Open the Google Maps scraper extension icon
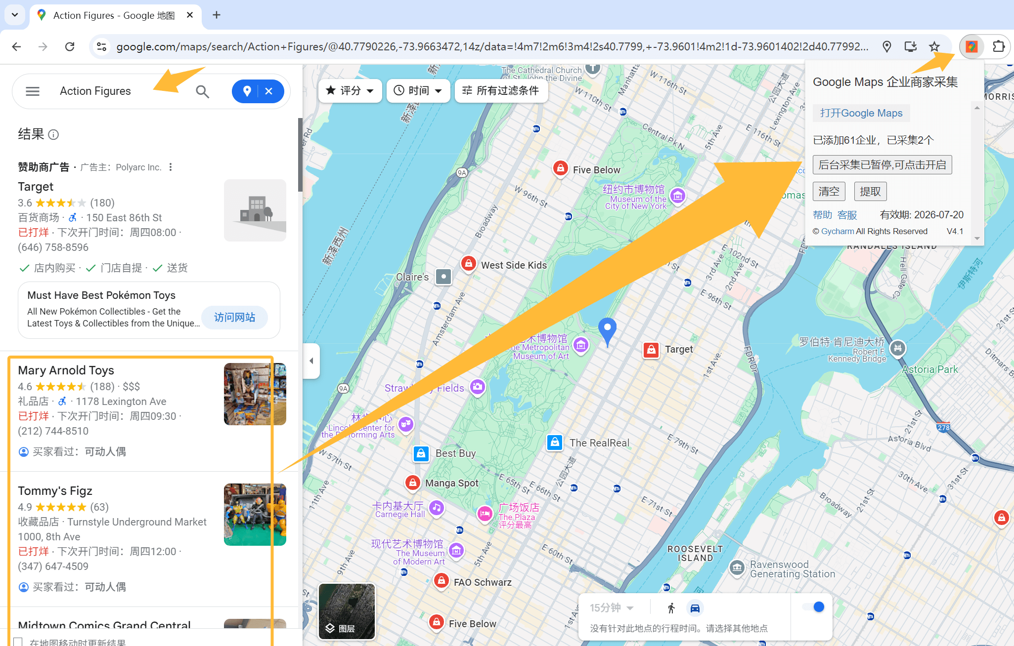Screen dimensions: 1014x646 click(x=971, y=46)
